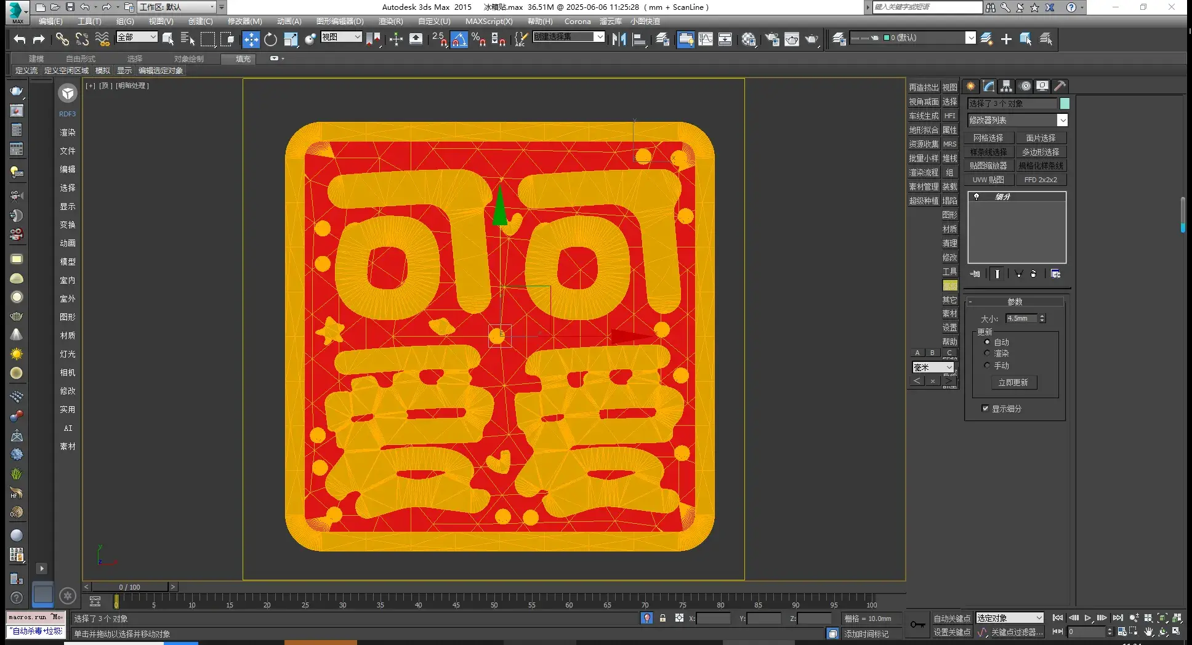Open the 毫米 units dropdown
The height and width of the screenshot is (645, 1192).
[x=933, y=367]
